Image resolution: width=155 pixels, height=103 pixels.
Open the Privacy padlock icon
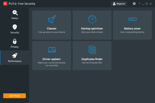pos(15,41)
